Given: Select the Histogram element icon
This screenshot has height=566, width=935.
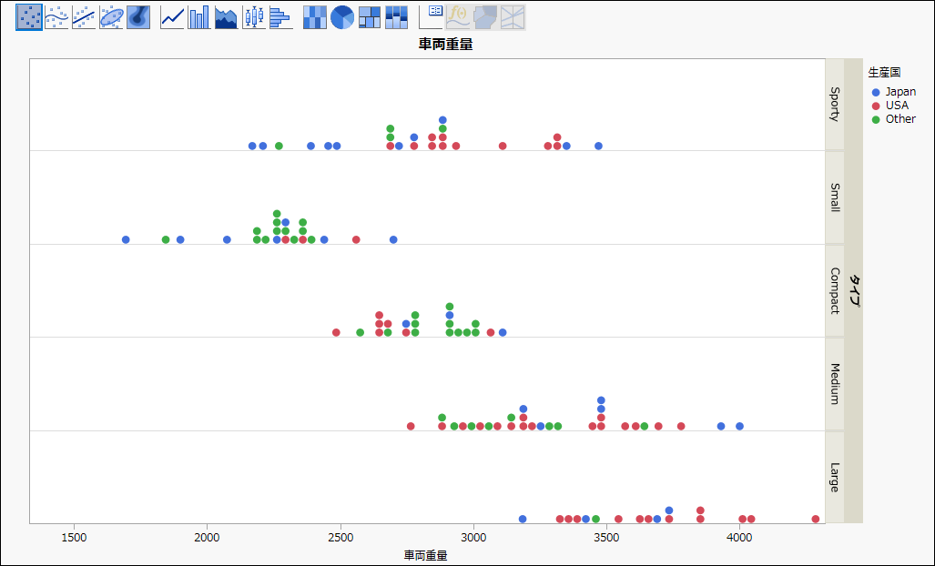Looking at the screenshot, I should pos(280,17).
